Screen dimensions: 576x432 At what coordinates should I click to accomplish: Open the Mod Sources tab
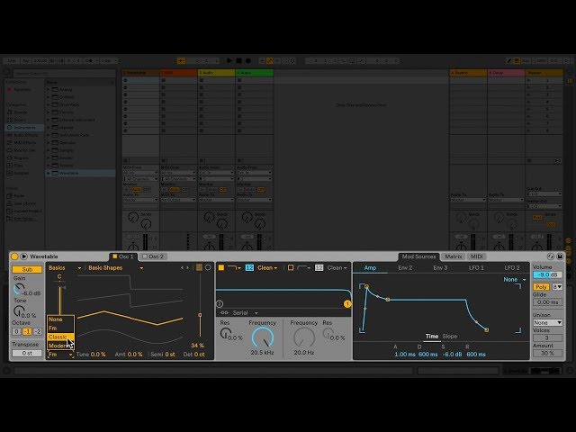(418, 256)
